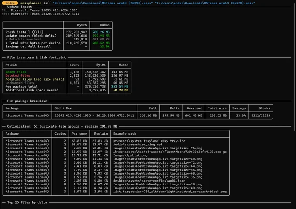Click the 'Savings vs. full install' row label
This screenshot has height=209, width=296.
28,47
